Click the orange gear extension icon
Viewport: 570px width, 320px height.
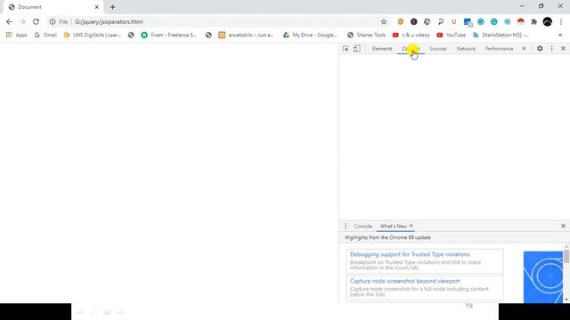pos(400,21)
